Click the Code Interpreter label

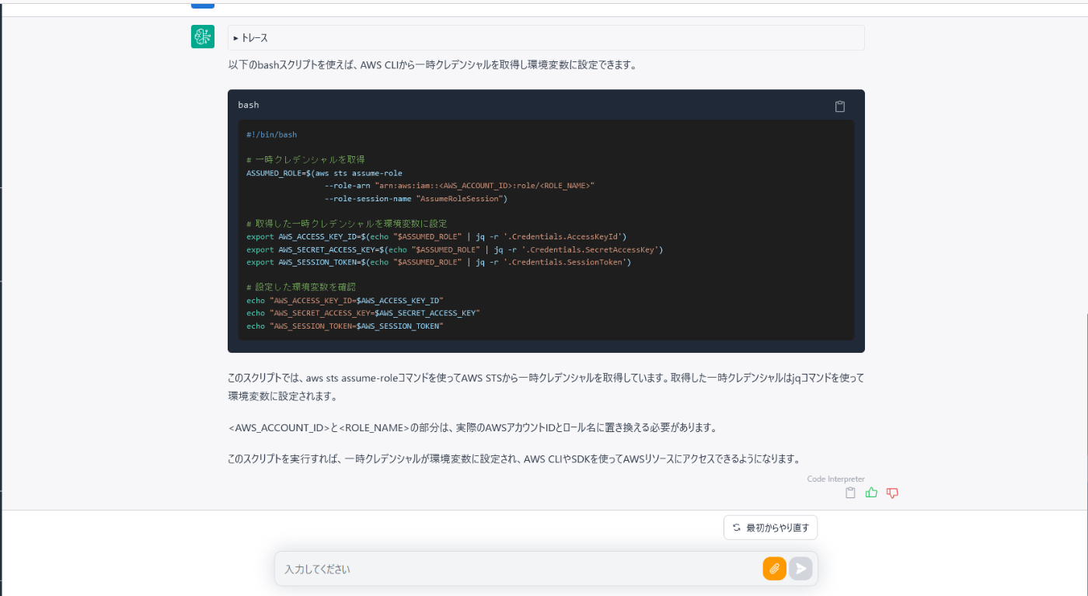click(835, 479)
